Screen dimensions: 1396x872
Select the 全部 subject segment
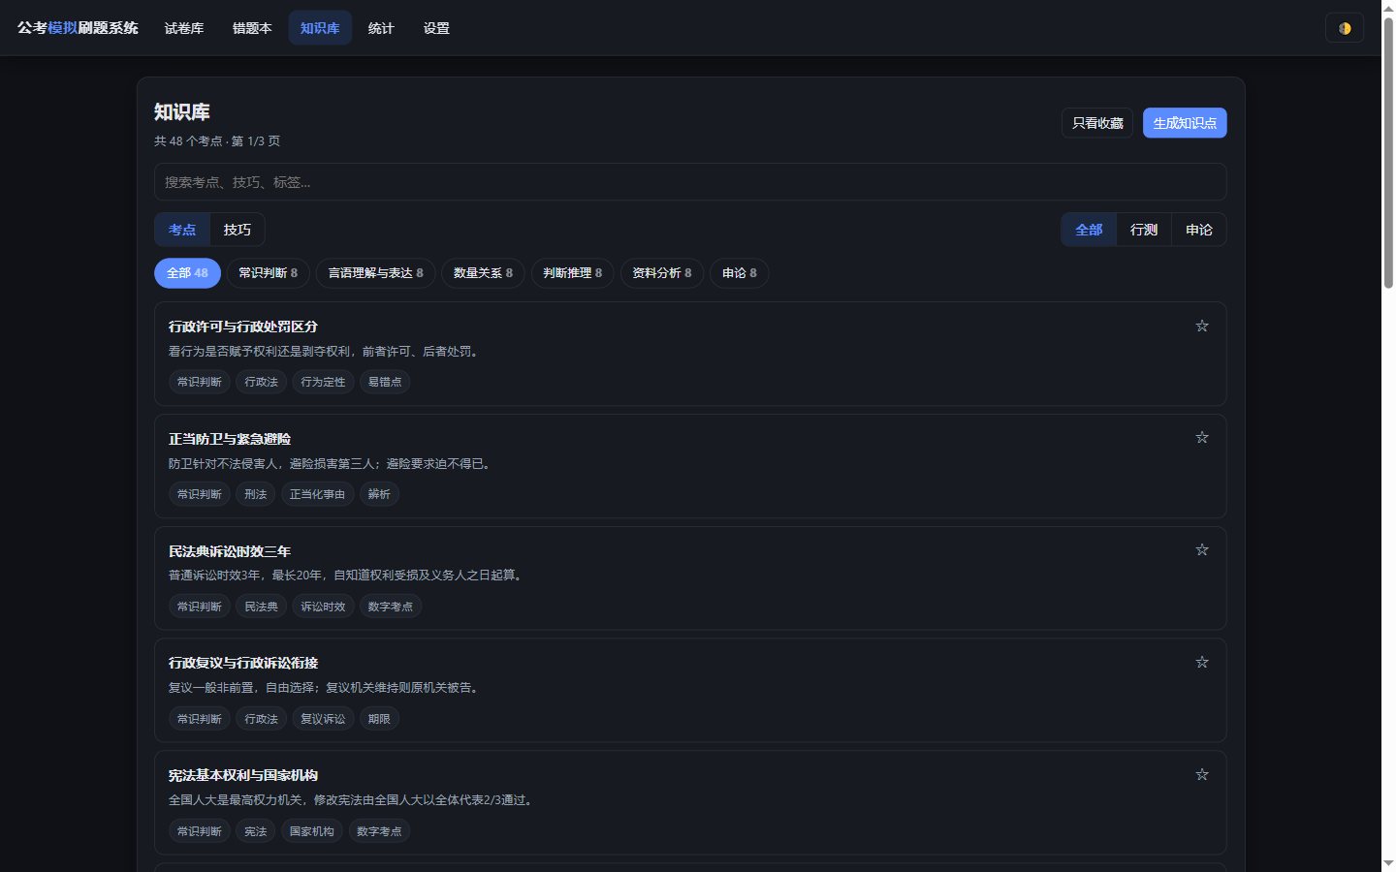click(x=1089, y=230)
